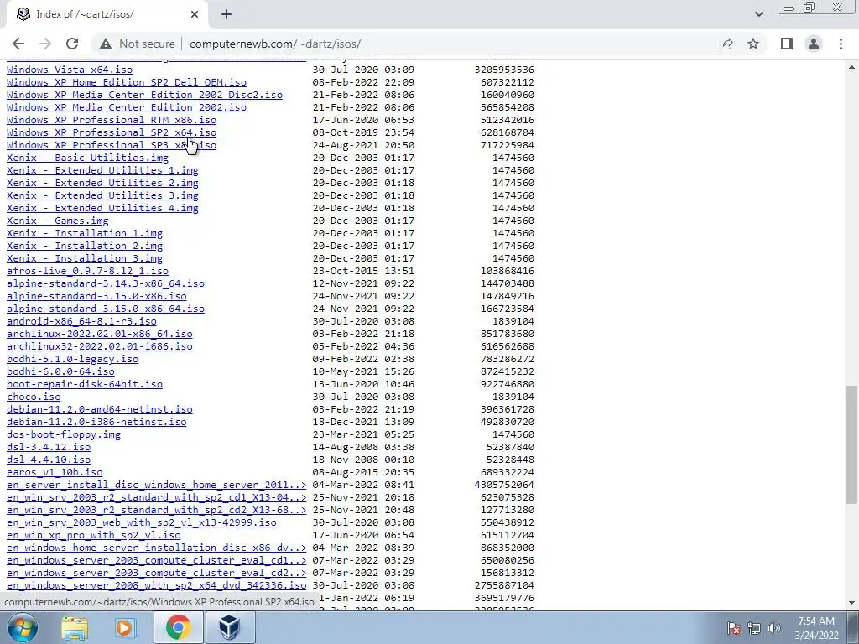Click Windows XP Professional RTM x86.iso link
The image size is (859, 644).
112,120
